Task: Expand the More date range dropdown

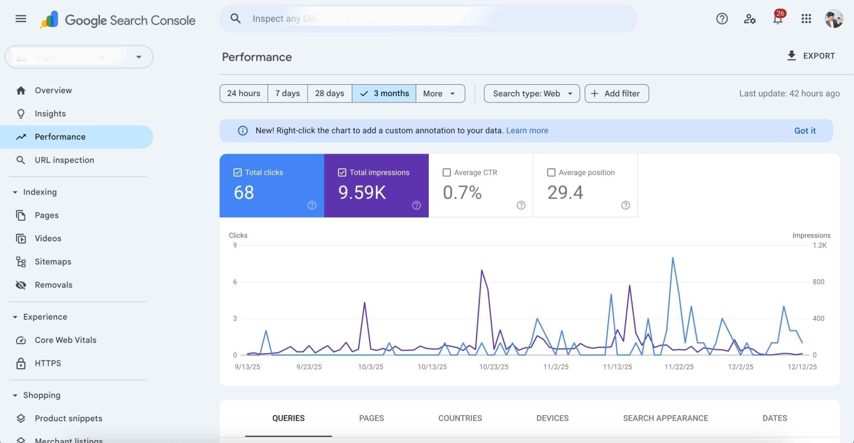Action: coord(440,93)
